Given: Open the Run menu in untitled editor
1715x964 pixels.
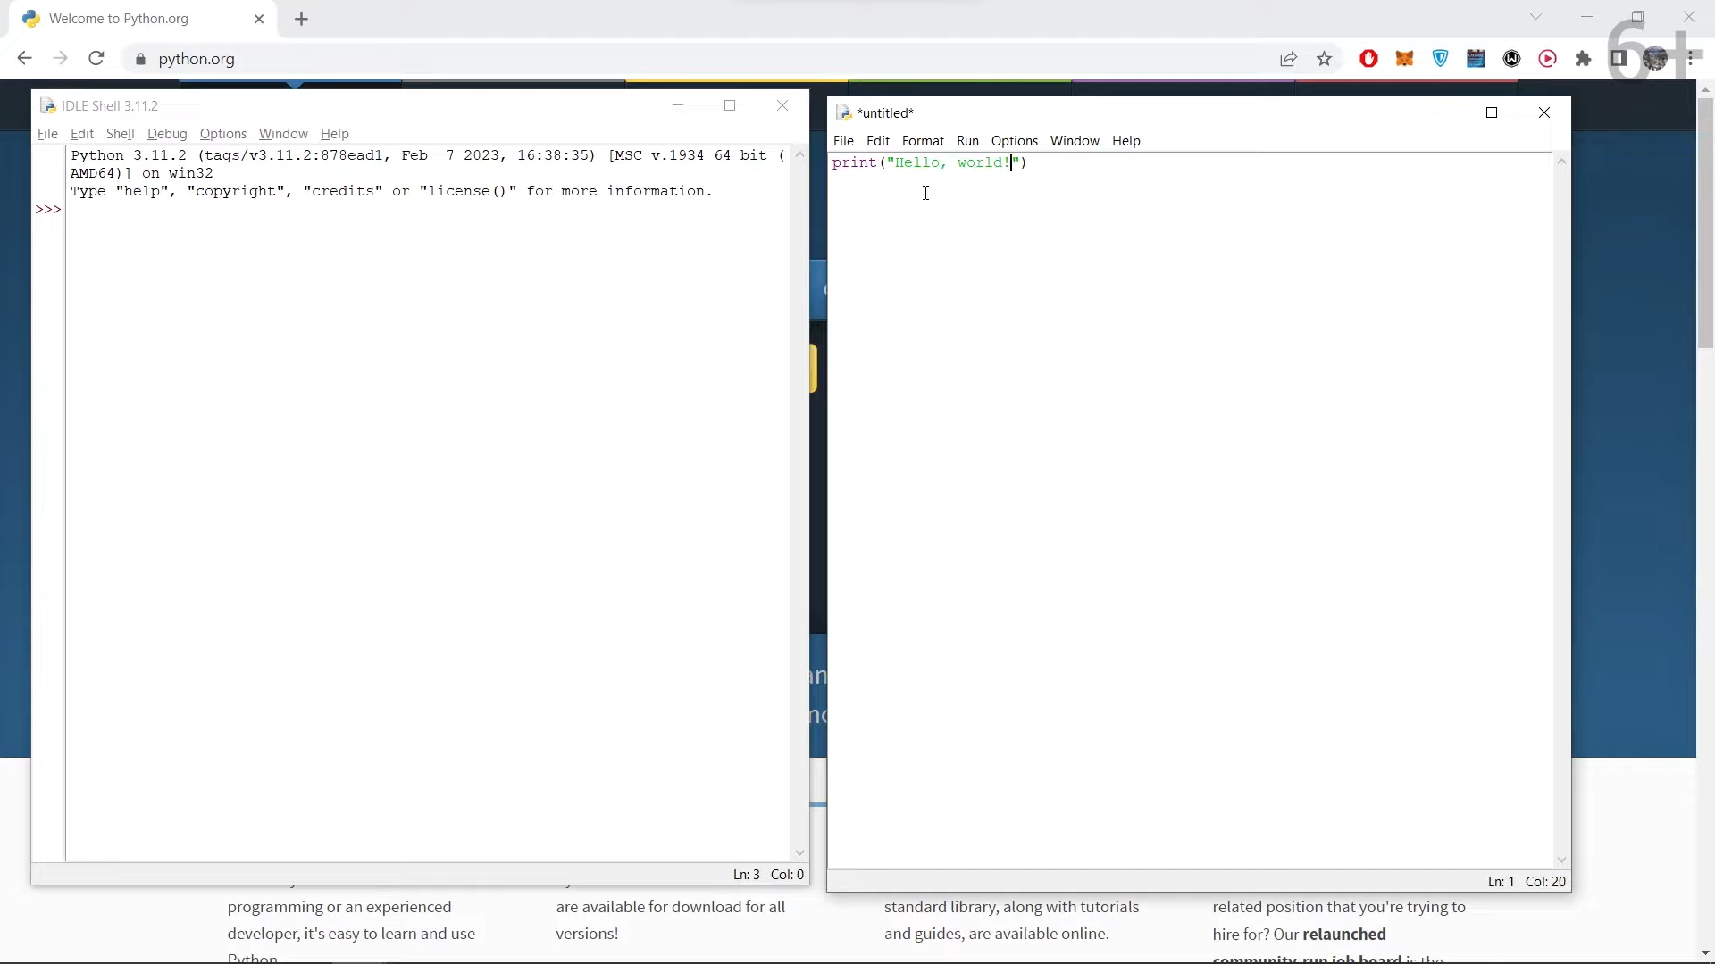Looking at the screenshot, I should [967, 141].
